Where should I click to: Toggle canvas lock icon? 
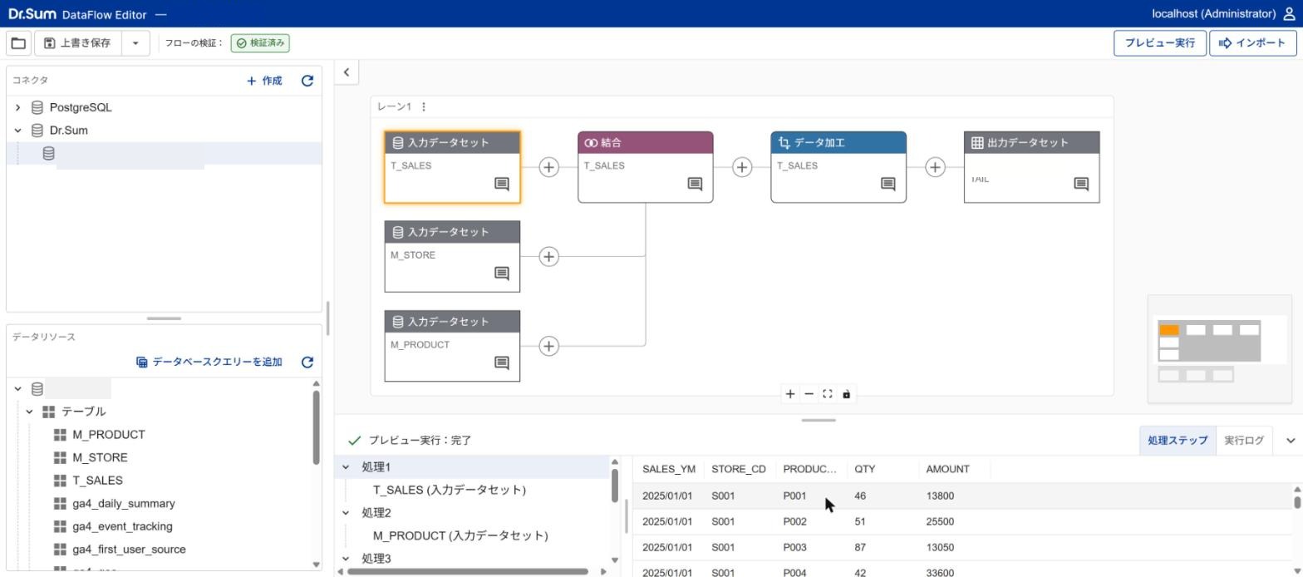pos(846,394)
